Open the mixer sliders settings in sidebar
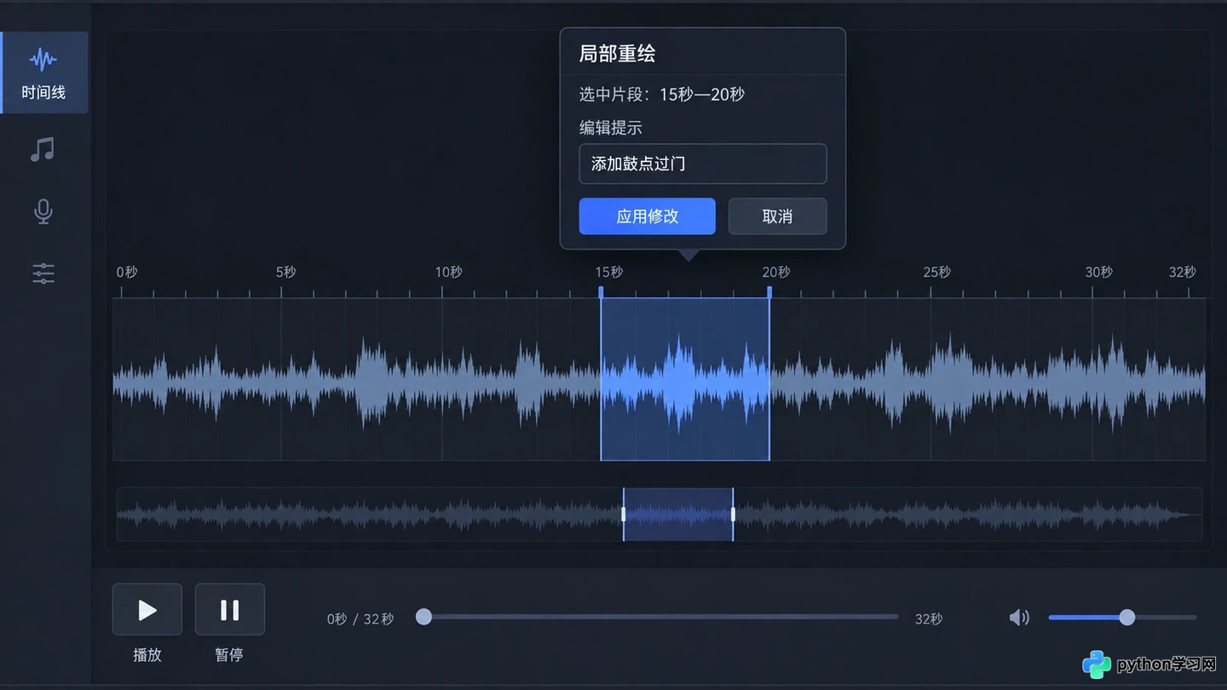 [43, 273]
